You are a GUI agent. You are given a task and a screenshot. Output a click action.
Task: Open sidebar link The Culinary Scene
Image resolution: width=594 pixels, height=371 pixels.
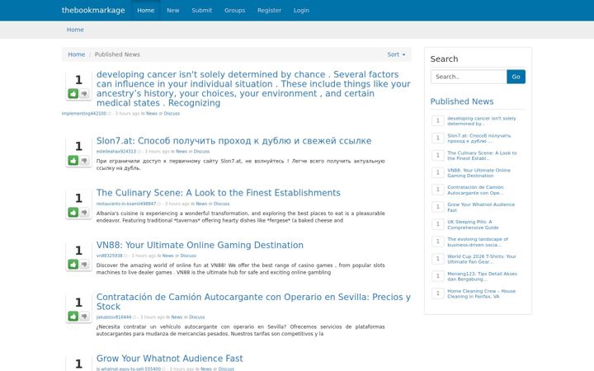coord(482,156)
